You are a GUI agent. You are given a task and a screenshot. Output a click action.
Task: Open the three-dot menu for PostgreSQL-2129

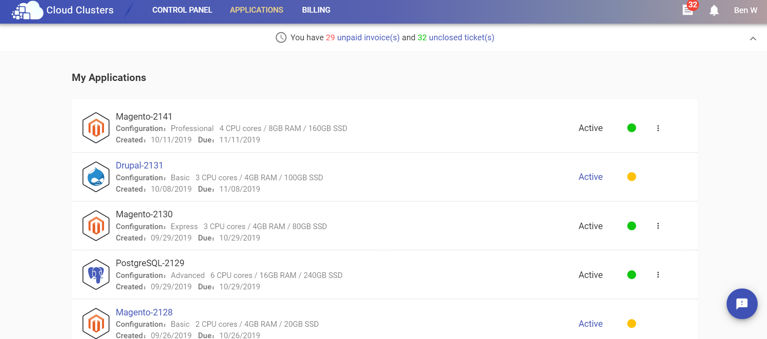(x=658, y=275)
